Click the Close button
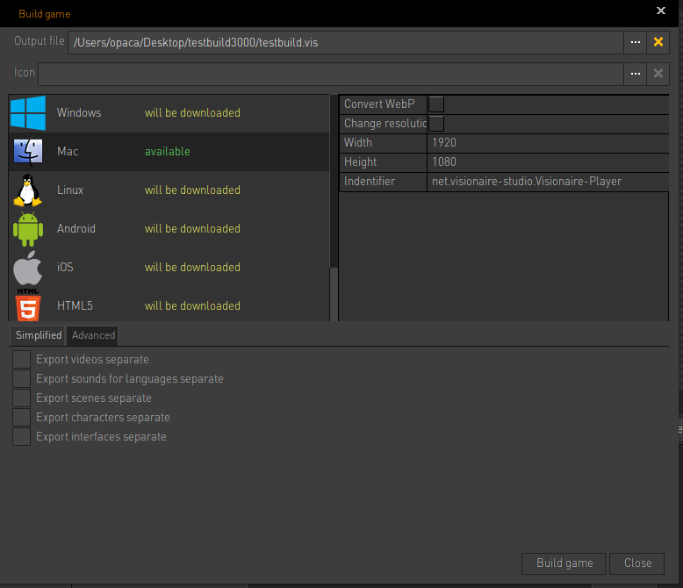 [x=637, y=563]
